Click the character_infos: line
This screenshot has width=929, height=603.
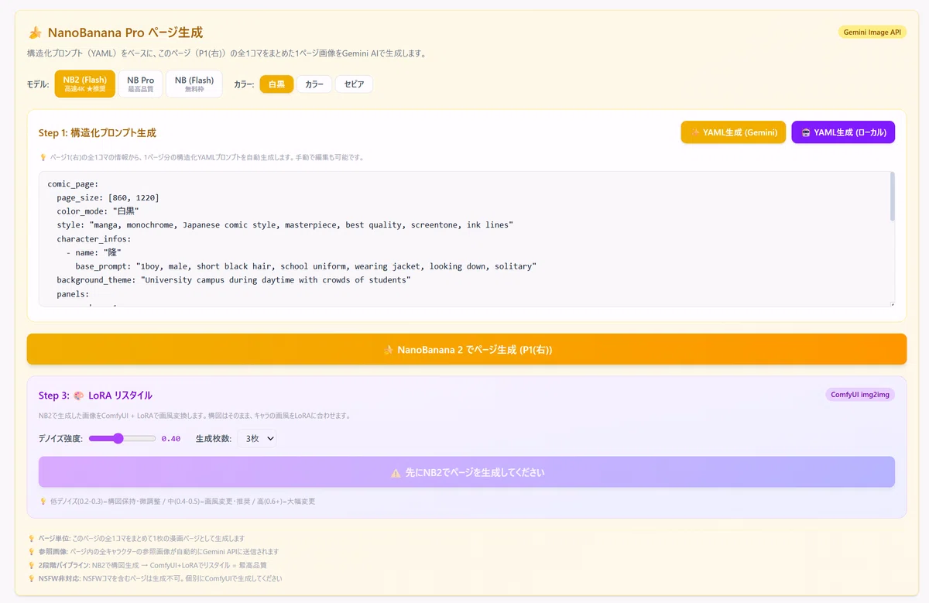point(94,238)
